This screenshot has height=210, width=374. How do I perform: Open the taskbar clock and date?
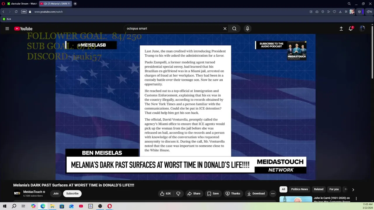pos(367,206)
